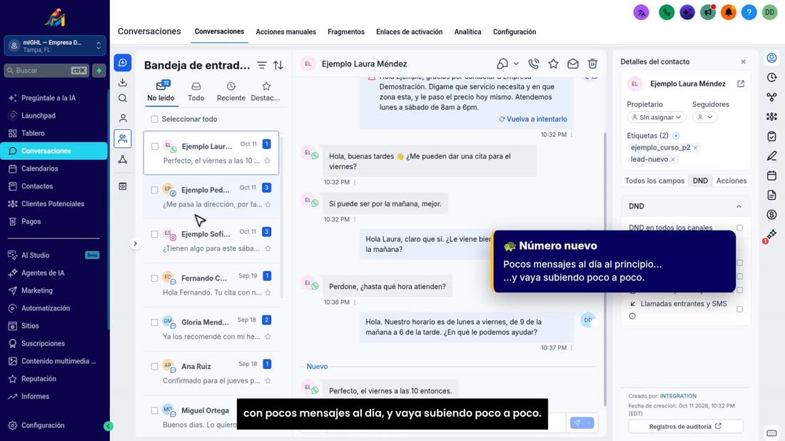Add a tag with plus icon beside Etiquetas
Screen dimensions: 785x441
(x=677, y=136)
